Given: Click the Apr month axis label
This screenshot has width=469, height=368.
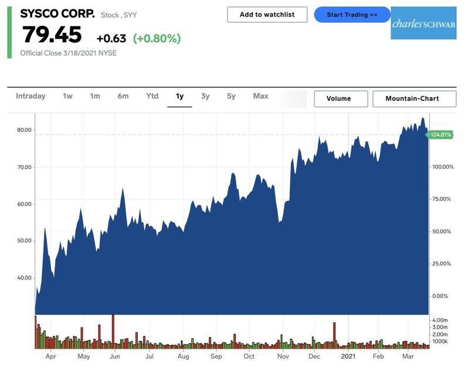Looking at the screenshot, I should (51, 356).
